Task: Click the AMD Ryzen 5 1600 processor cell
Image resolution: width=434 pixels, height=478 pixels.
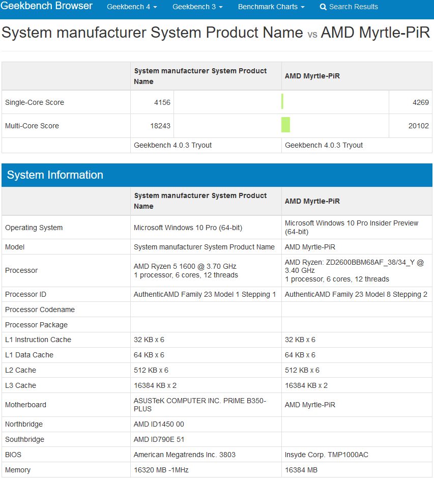Action: click(206, 271)
